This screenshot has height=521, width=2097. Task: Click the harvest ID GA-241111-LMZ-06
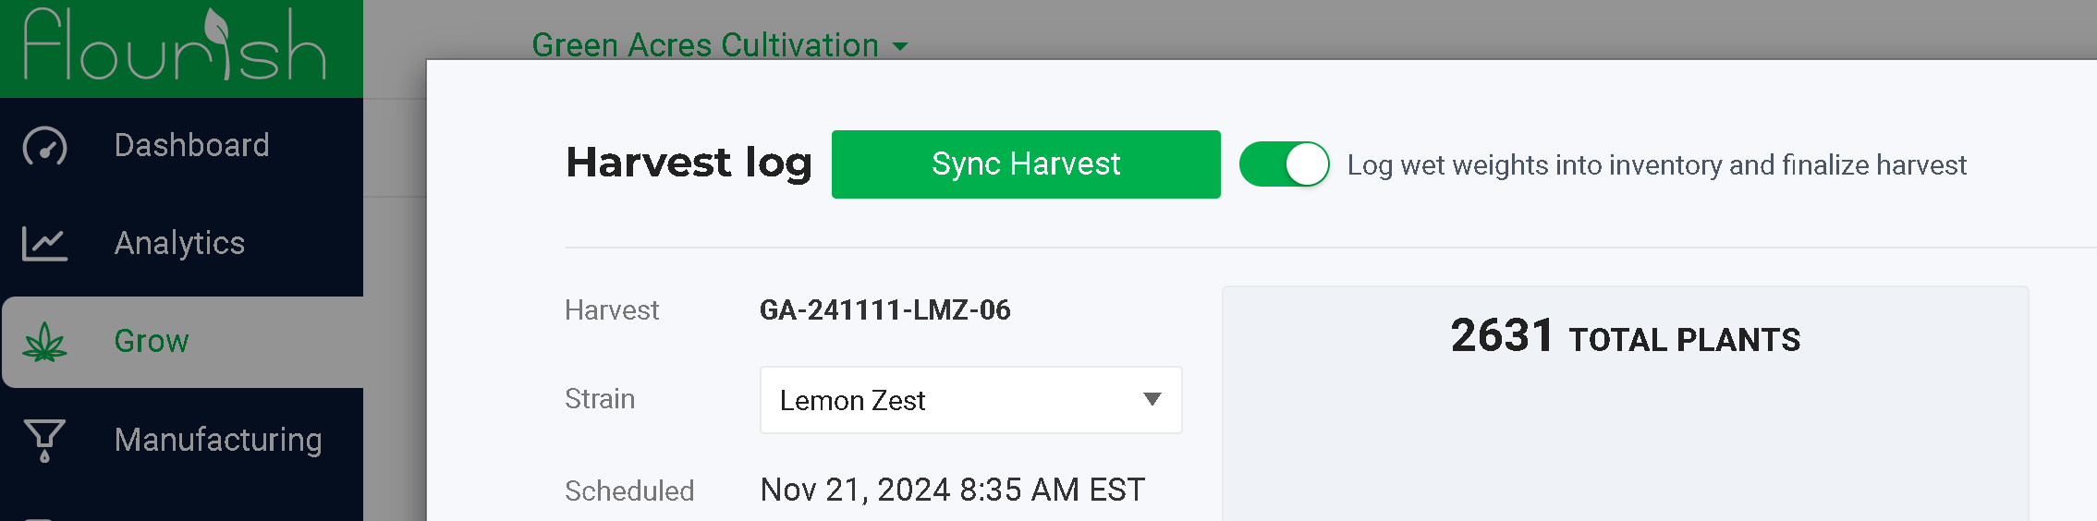[884, 309]
